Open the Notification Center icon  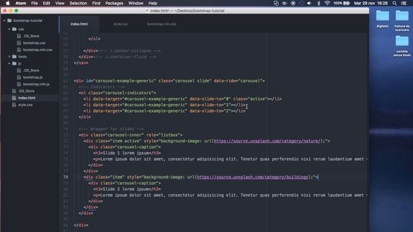[x=404, y=3]
